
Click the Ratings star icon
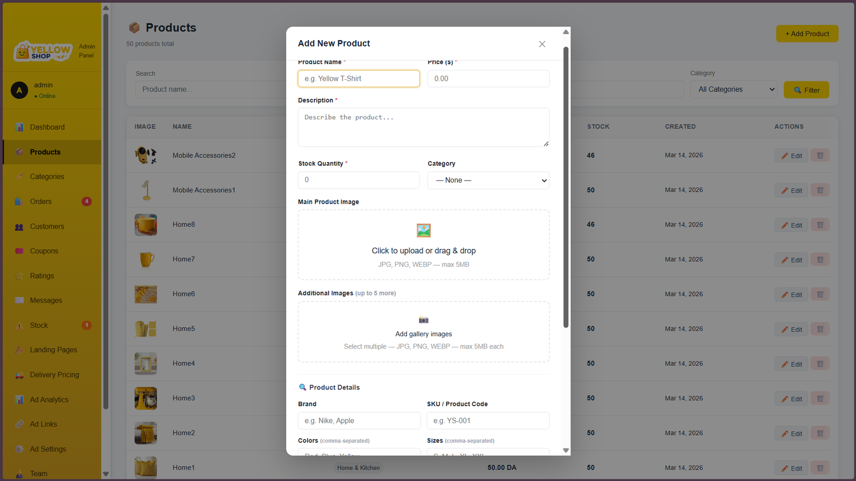[x=19, y=276]
